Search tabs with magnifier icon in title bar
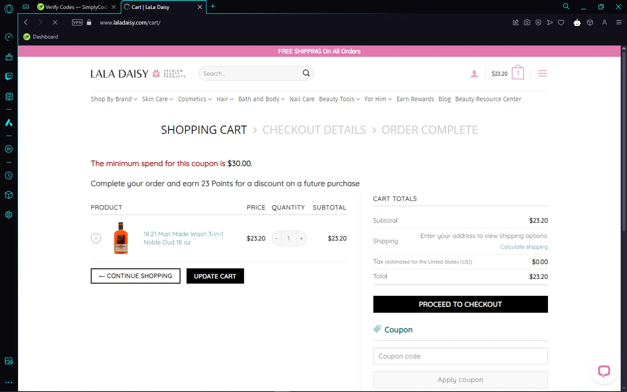Screen dimensions: 627x392 566,6
